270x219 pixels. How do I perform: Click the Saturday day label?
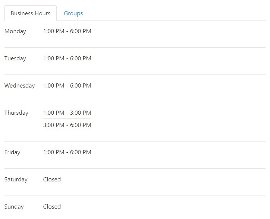(x=16, y=180)
